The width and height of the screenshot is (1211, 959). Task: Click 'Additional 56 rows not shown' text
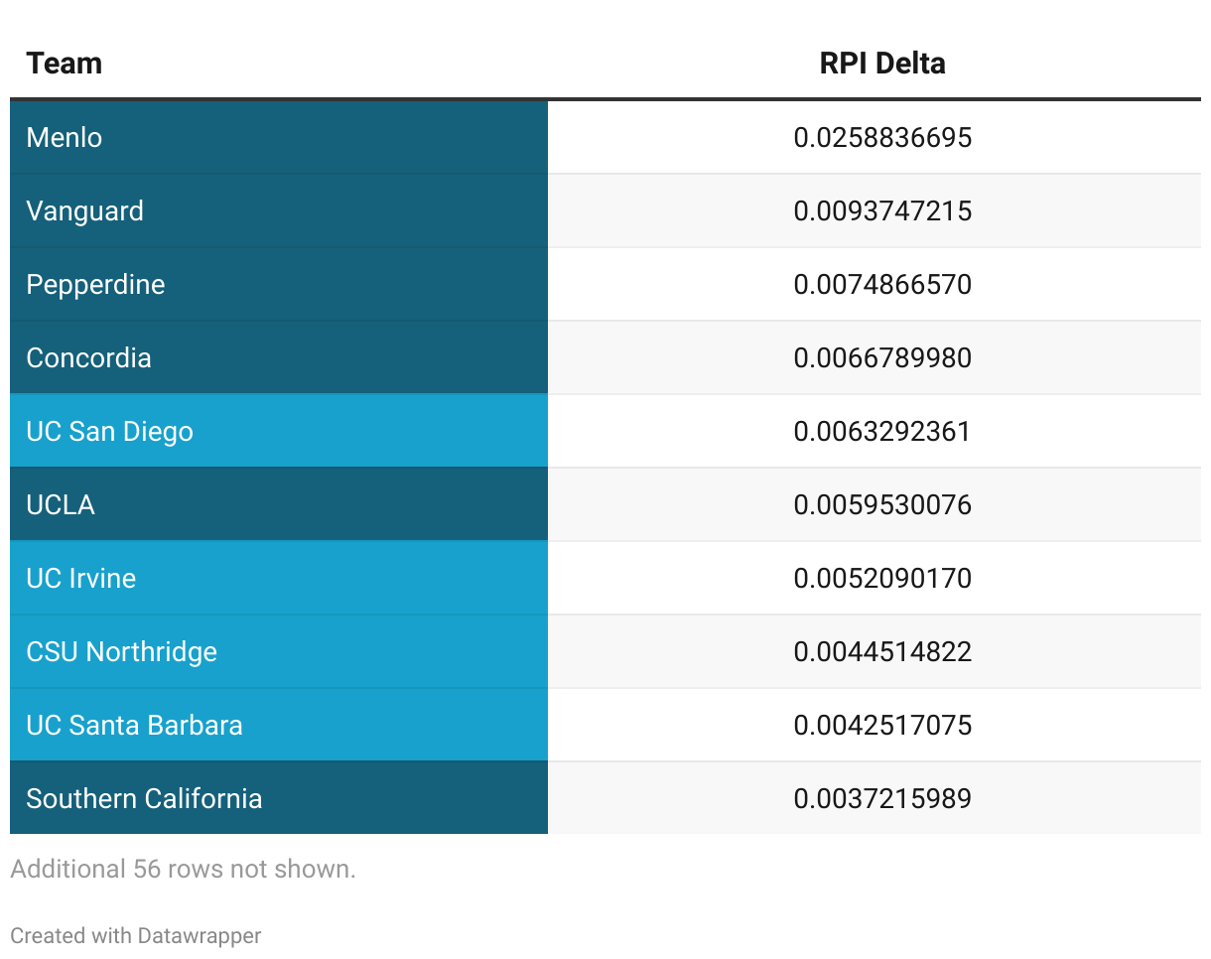(x=183, y=869)
